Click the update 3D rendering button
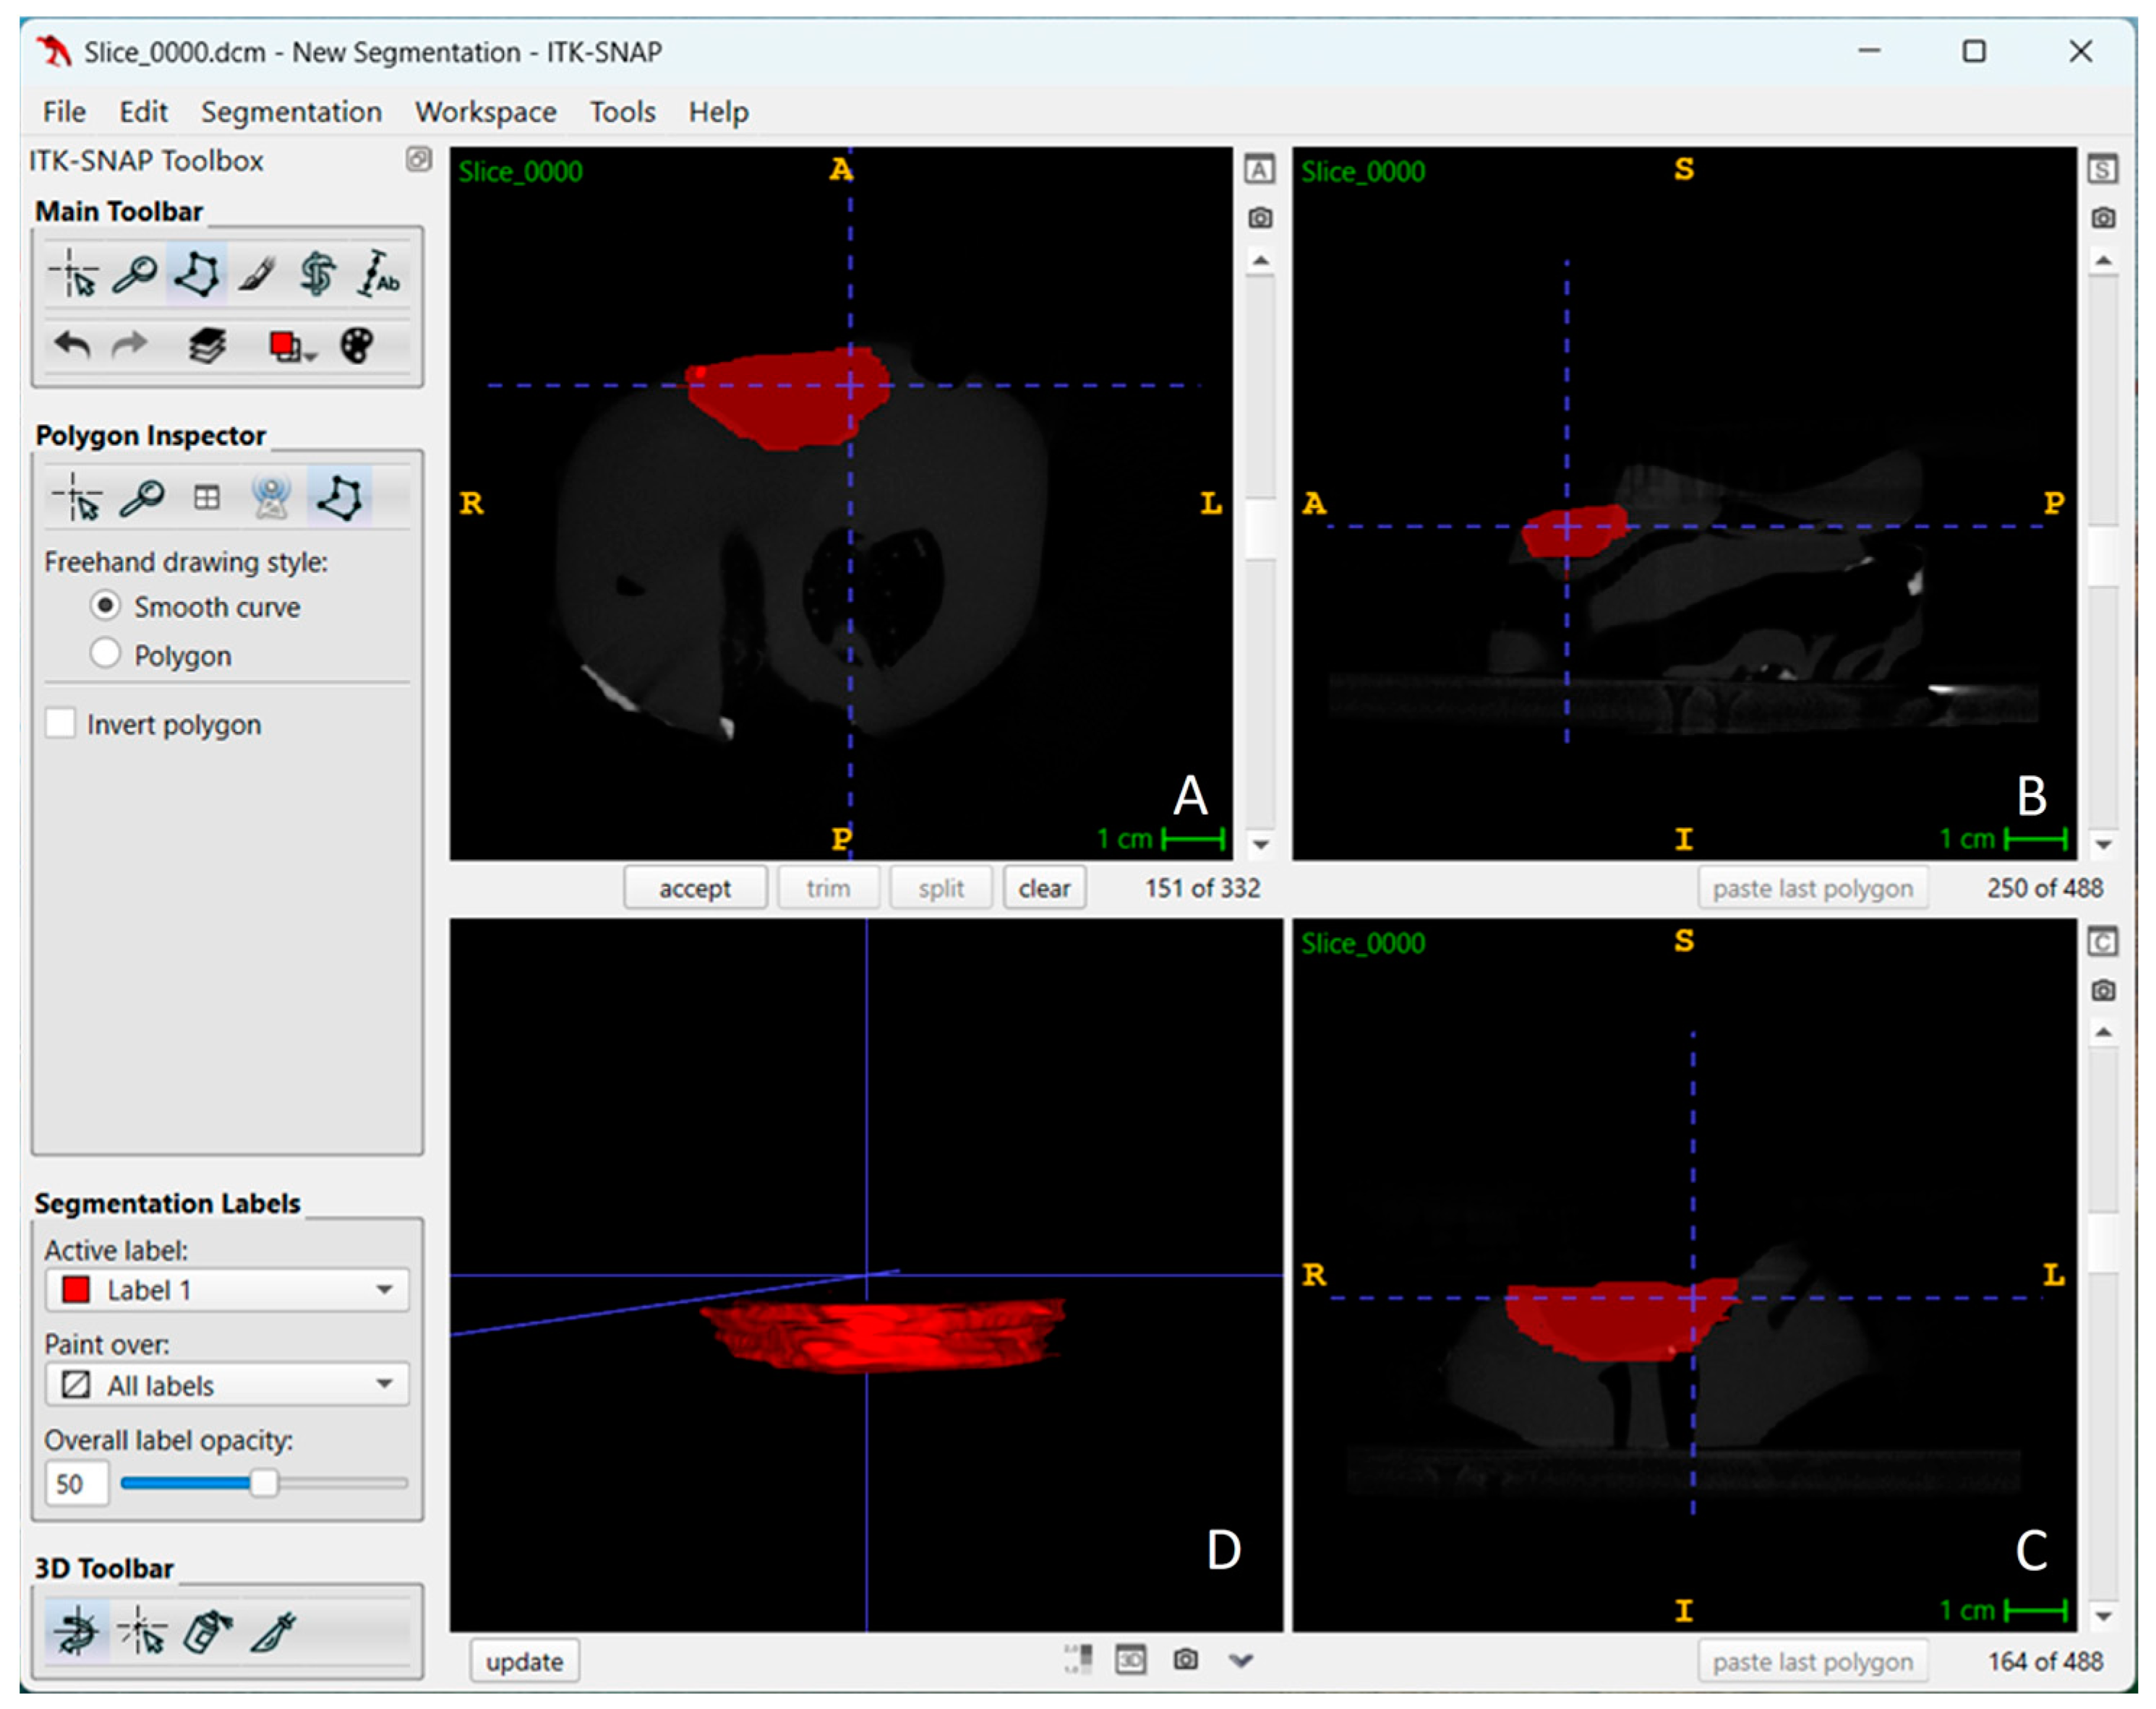This screenshot has height=1709, width=2156. 524,1661
